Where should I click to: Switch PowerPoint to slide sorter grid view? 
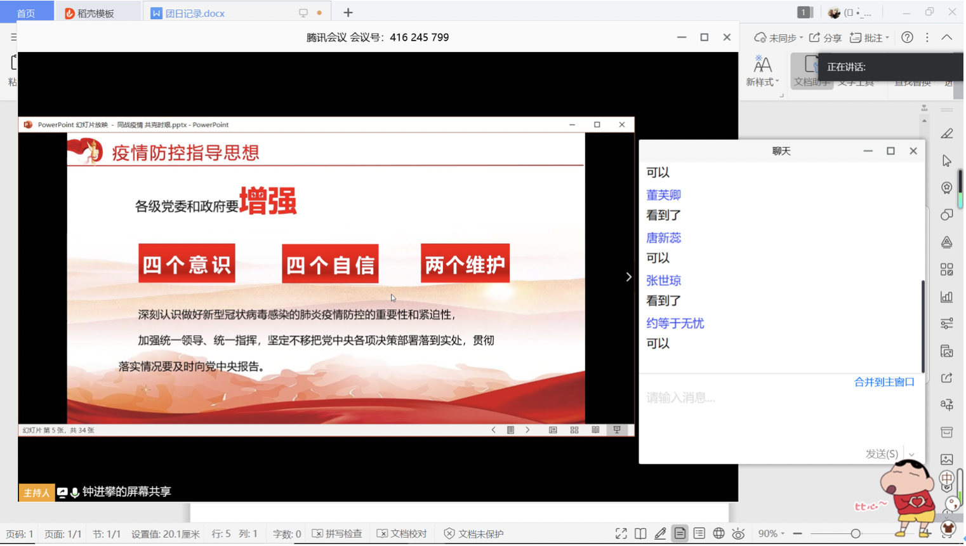pos(576,431)
